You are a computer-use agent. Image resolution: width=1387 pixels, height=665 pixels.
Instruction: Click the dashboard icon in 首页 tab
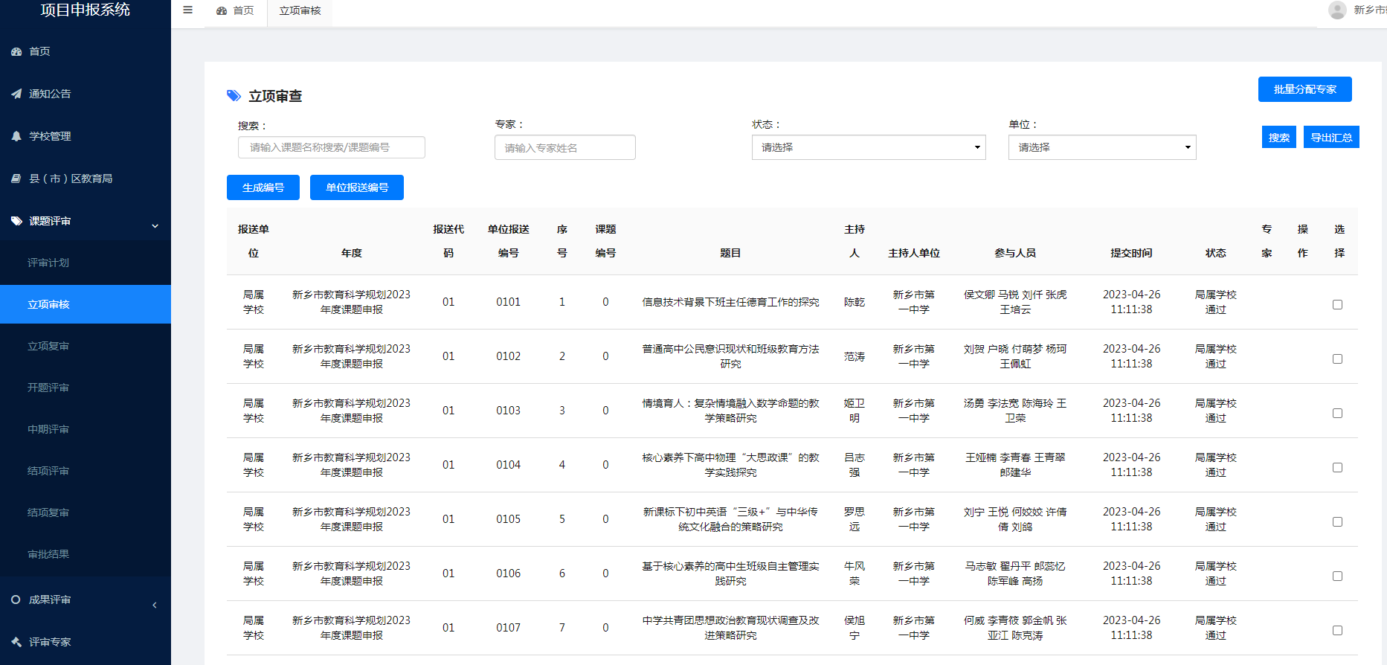[x=222, y=10]
